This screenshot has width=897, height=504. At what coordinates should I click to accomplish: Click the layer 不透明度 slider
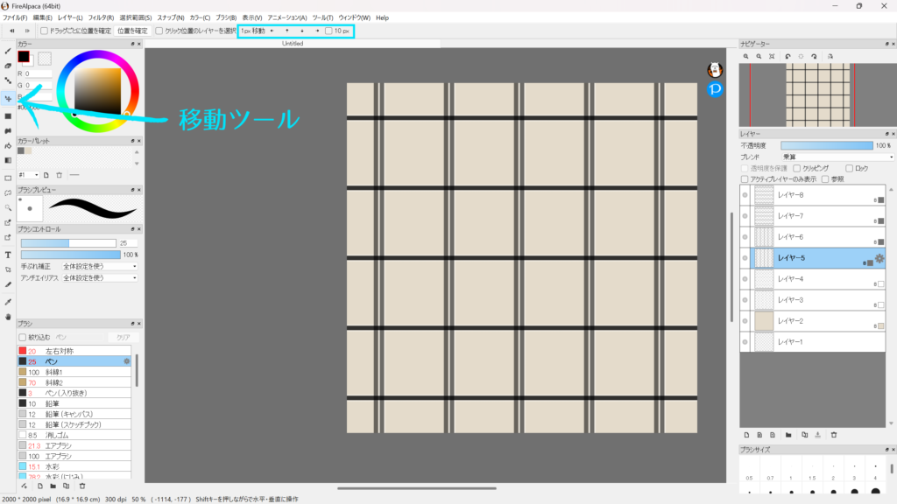(x=826, y=145)
